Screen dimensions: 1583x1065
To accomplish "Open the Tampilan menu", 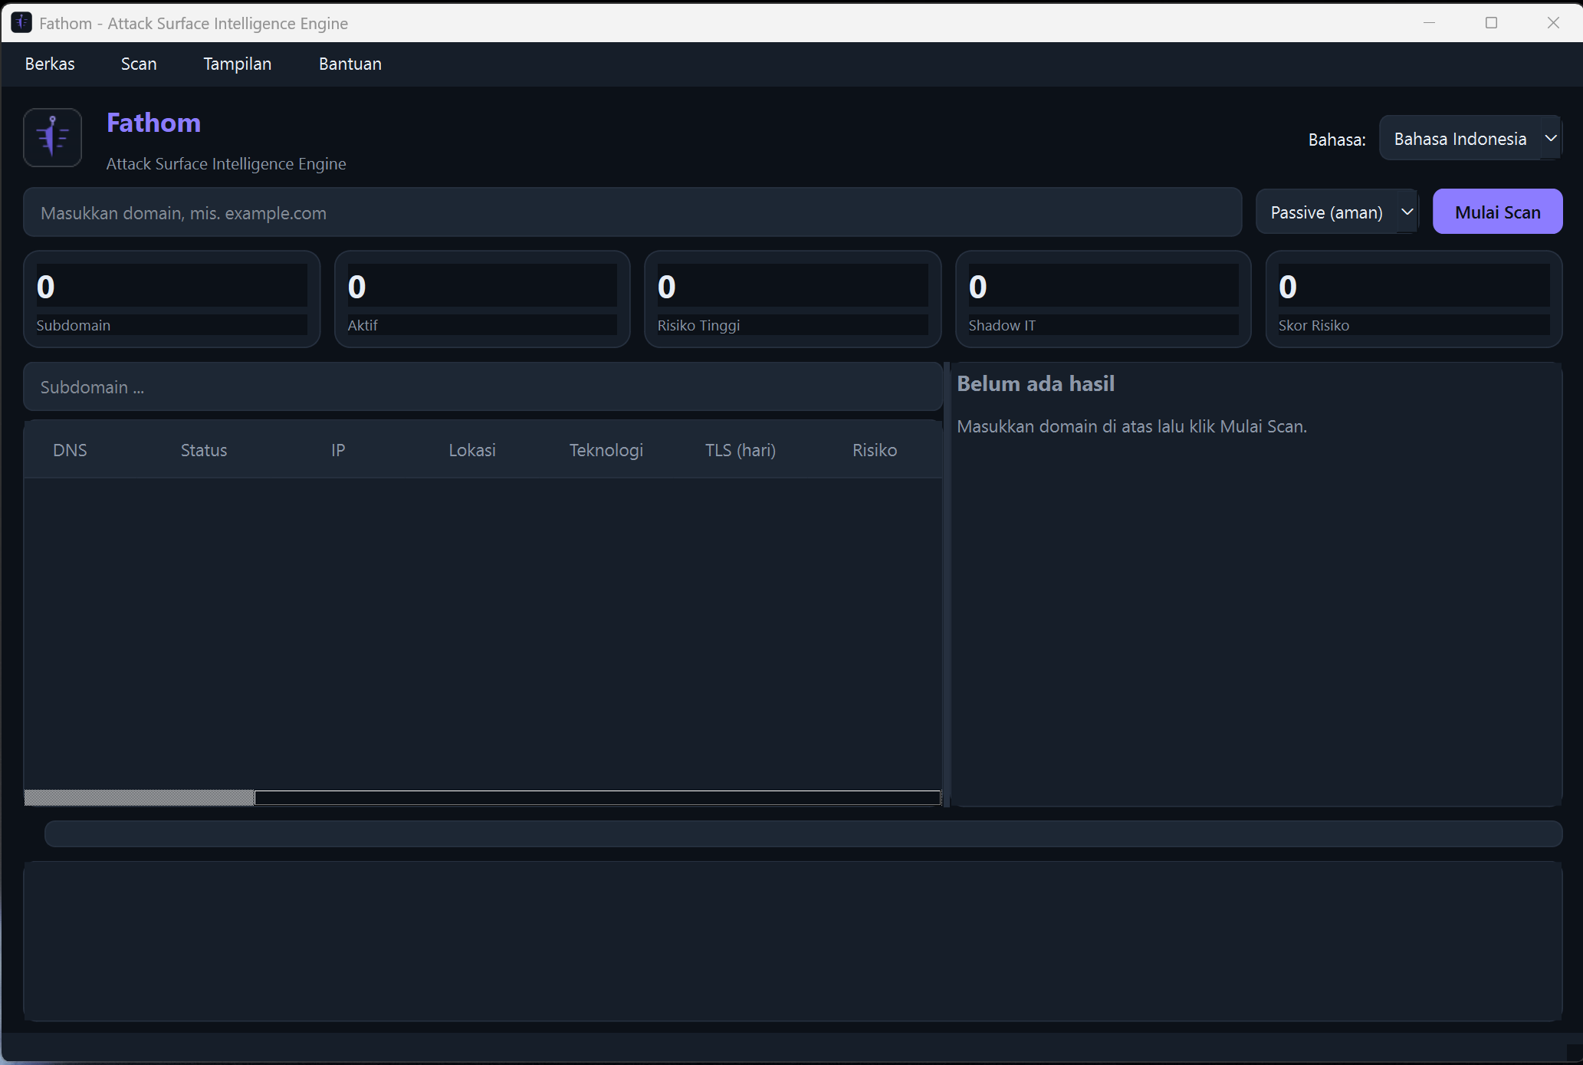I will tap(238, 64).
